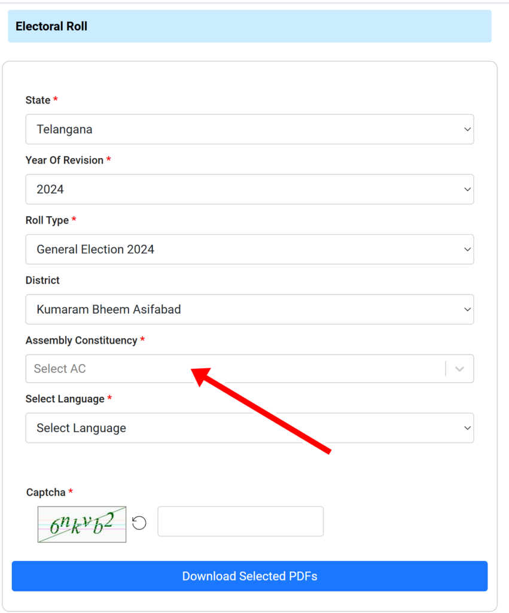
Task: Click the Captcha field label
Action: point(45,492)
